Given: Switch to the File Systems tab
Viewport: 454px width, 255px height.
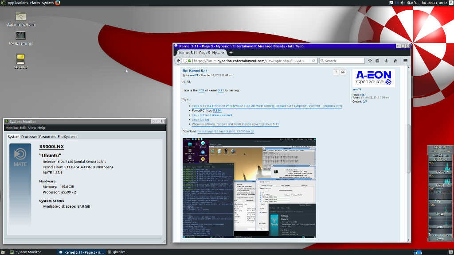Looking at the screenshot, I should (67, 137).
